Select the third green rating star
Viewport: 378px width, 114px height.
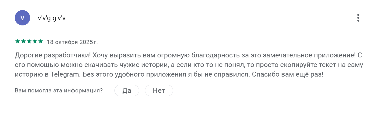point(29,41)
